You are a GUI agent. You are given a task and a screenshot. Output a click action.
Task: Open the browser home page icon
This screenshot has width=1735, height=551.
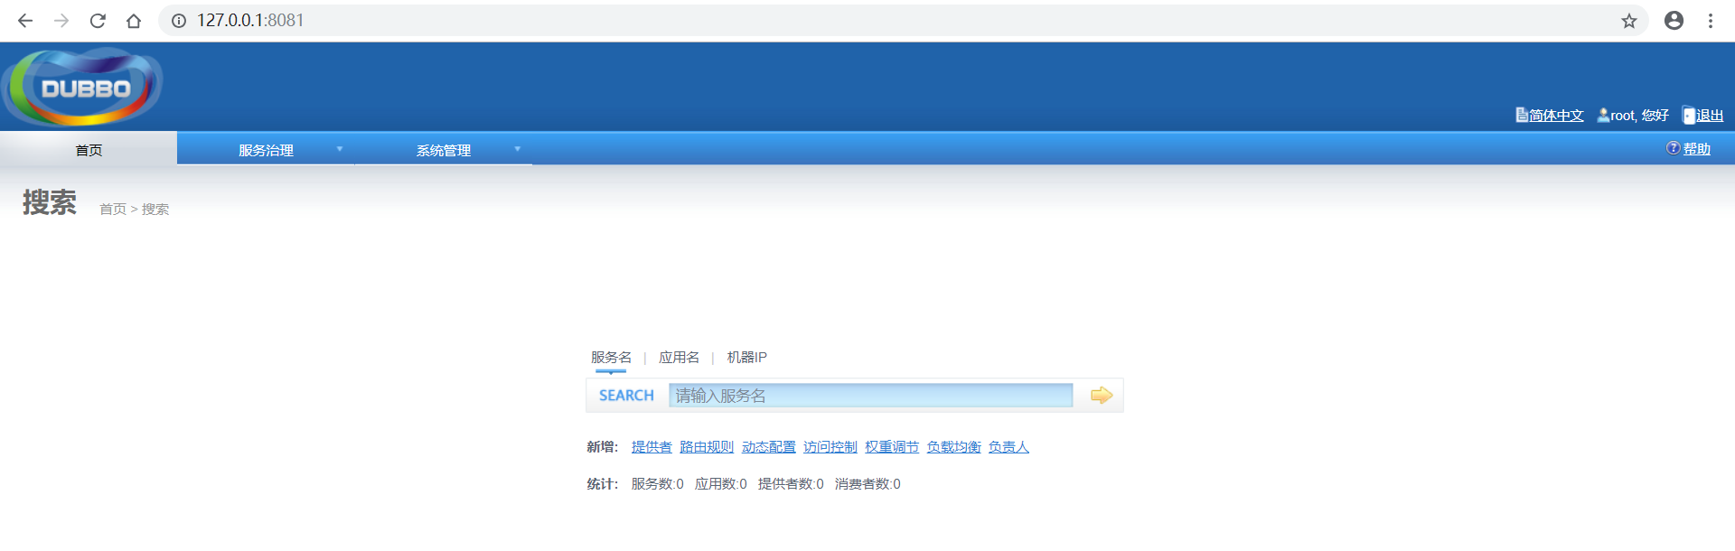click(134, 21)
